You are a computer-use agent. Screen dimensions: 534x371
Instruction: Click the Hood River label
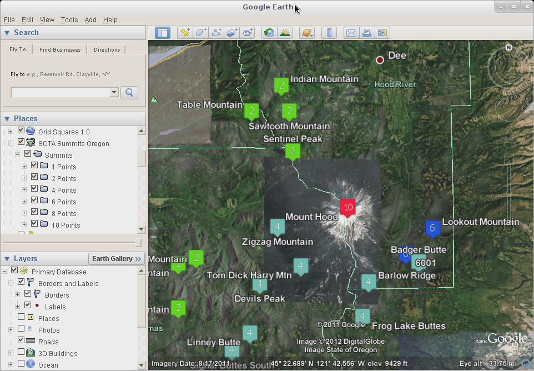(x=395, y=84)
